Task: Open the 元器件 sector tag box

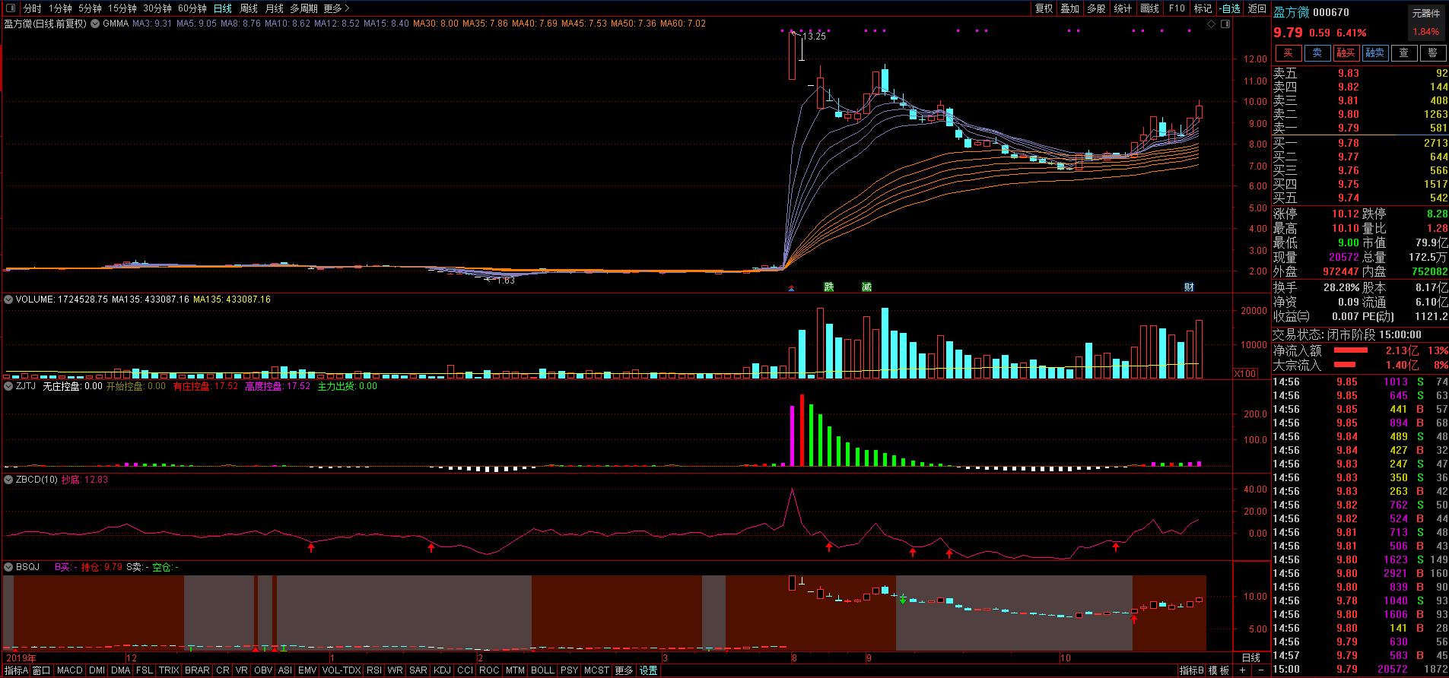Action: (x=1425, y=14)
